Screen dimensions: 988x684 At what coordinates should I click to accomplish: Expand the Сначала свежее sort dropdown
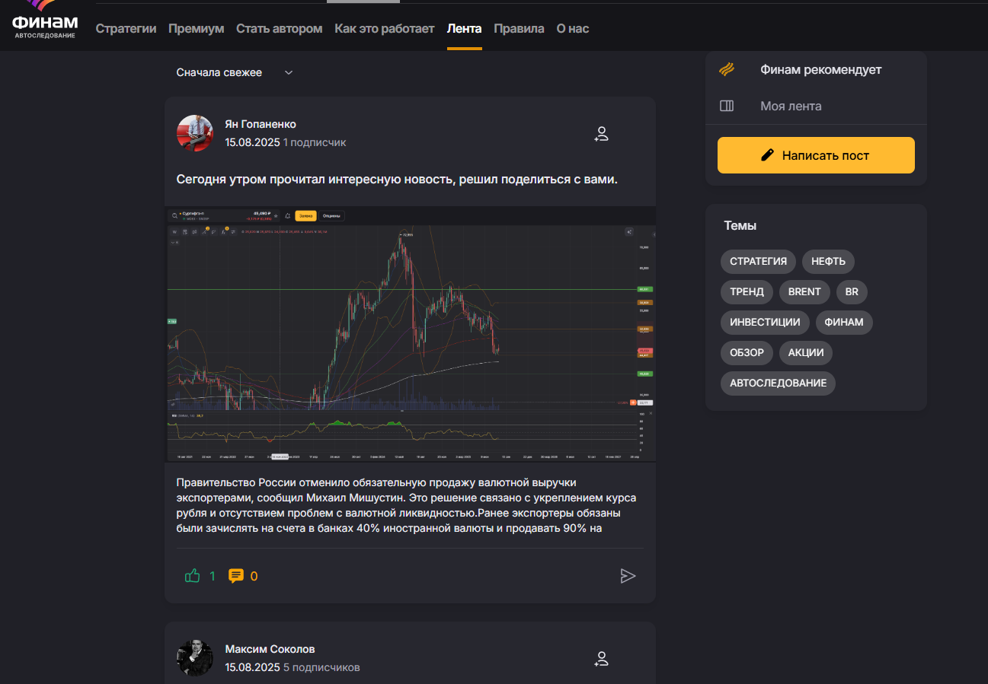pyautogui.click(x=235, y=72)
